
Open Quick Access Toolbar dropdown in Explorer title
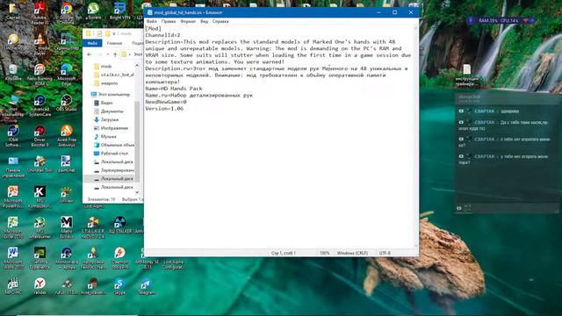(x=114, y=33)
